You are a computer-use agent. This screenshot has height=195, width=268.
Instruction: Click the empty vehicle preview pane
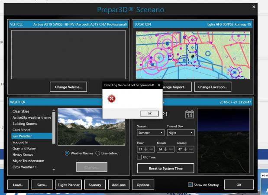click(x=68, y=55)
